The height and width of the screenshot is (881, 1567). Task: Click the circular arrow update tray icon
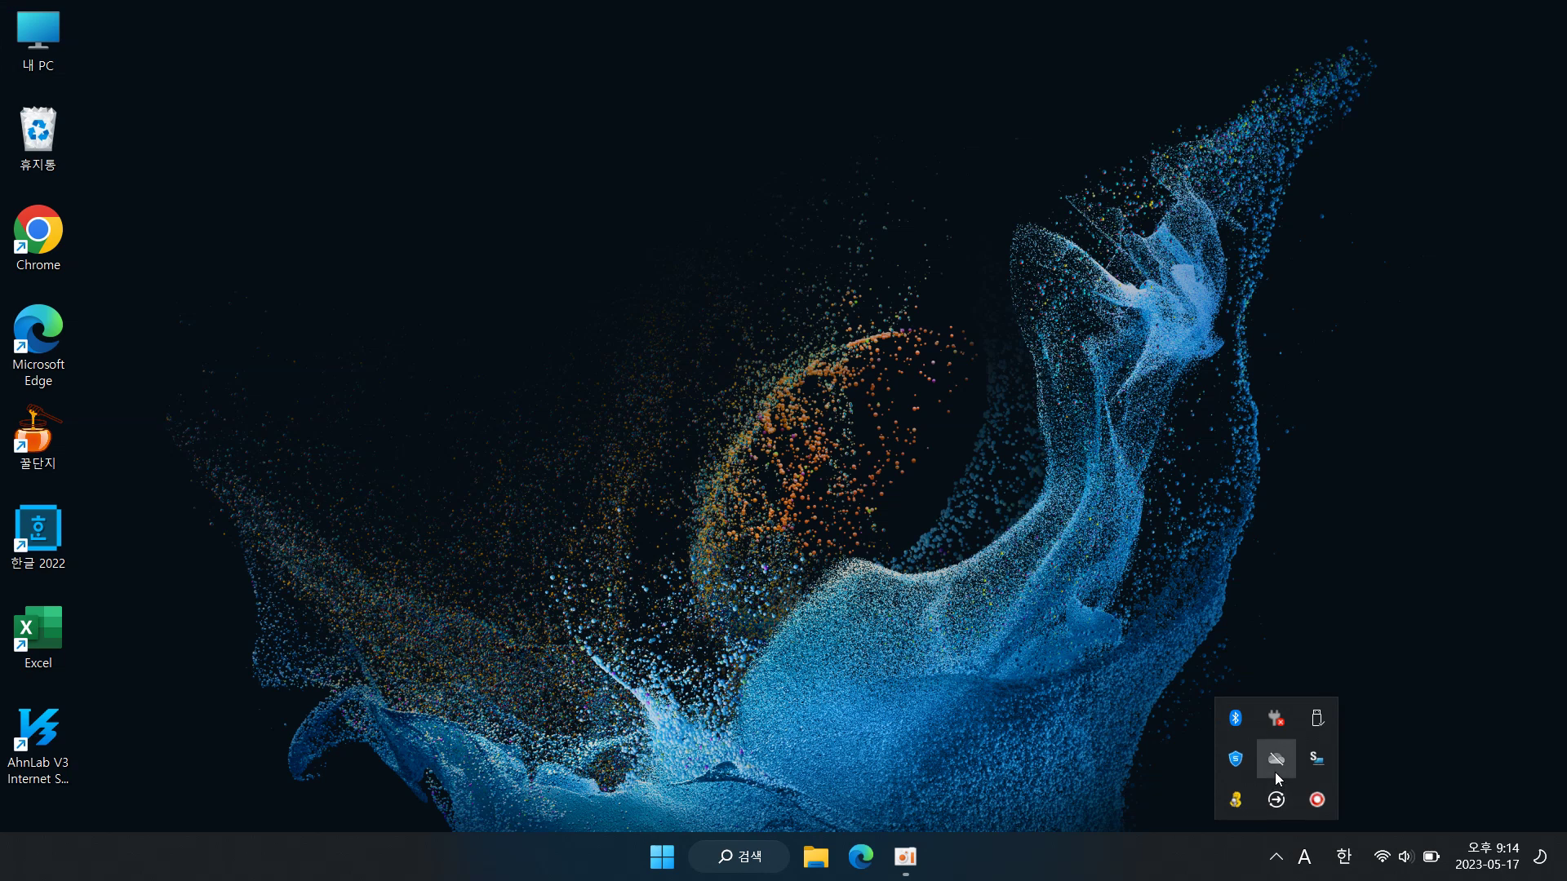tap(1276, 799)
